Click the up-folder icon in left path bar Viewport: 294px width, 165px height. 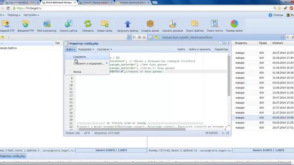2,37
